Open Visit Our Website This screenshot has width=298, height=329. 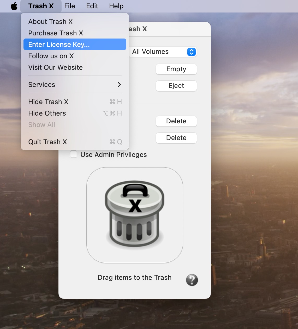[55, 67]
